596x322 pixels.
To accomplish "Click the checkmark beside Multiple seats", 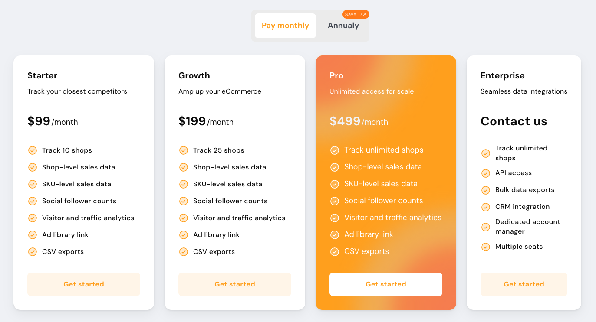I will (x=486, y=247).
